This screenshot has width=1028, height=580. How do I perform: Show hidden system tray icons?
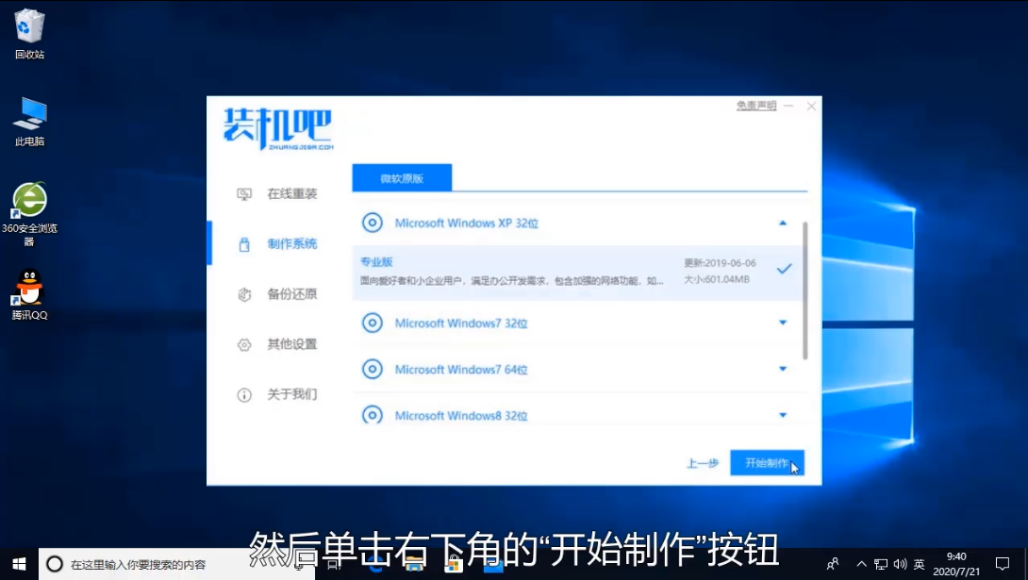click(861, 564)
